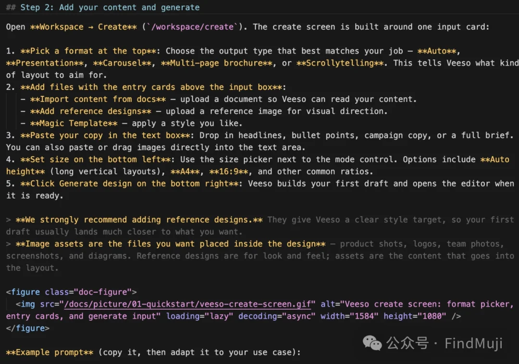This screenshot has height=364, width=519.
Task: Click Paste your copy in the text box
Action: [105, 135]
